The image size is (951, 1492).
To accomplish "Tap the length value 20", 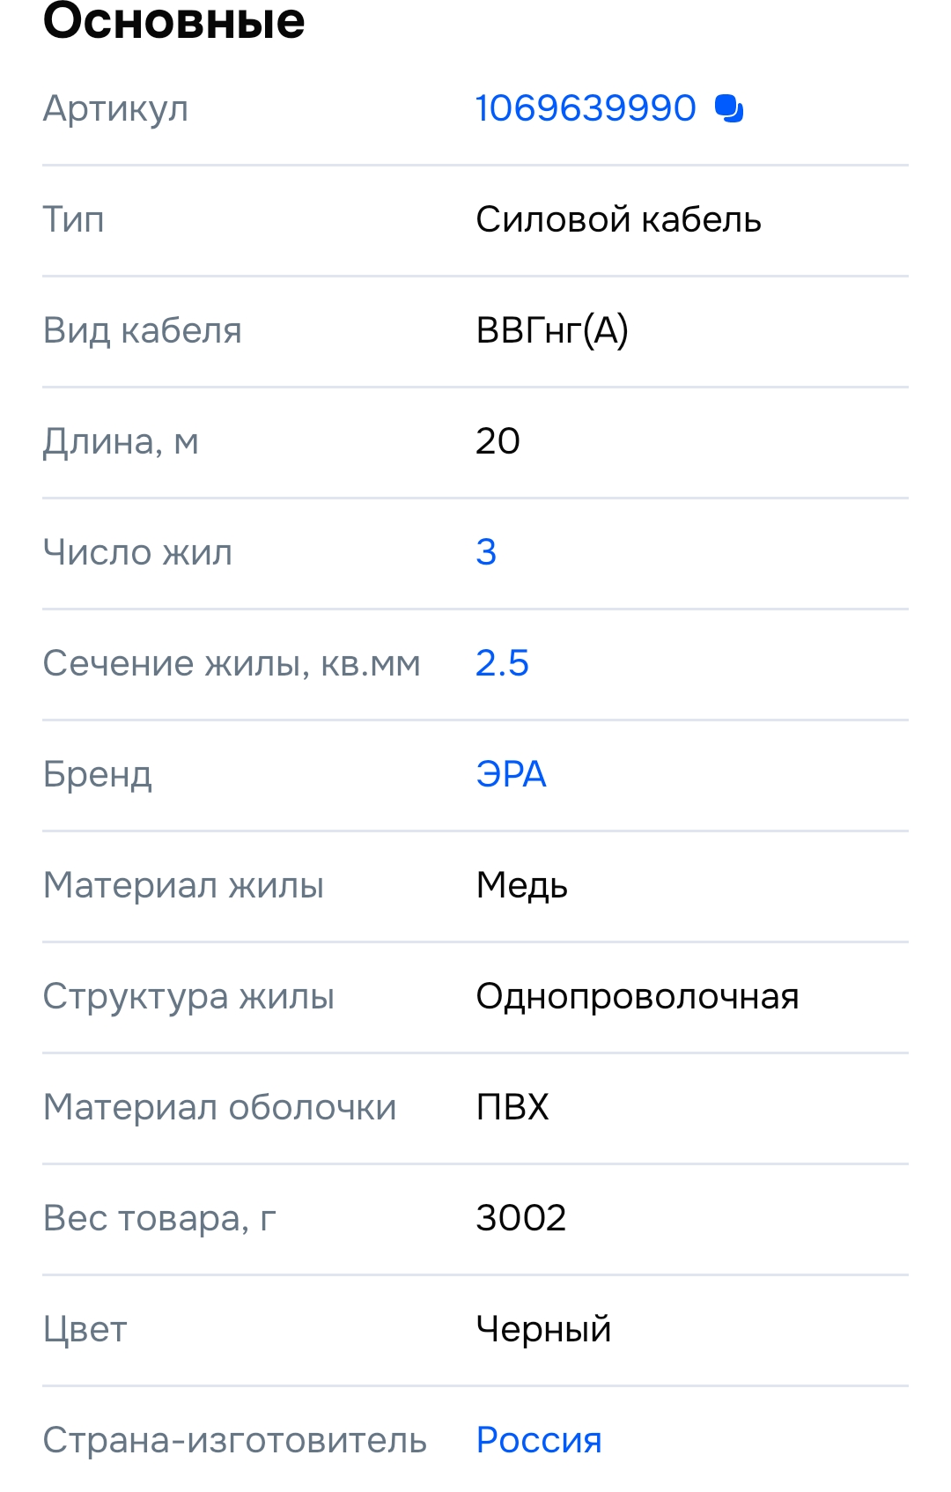I will 498,441.
